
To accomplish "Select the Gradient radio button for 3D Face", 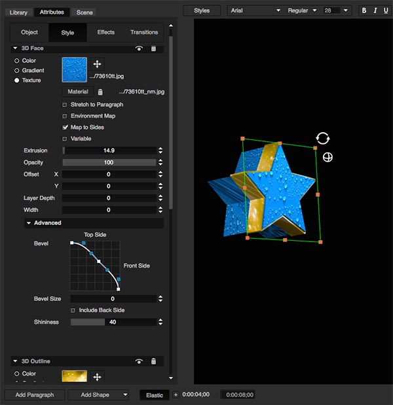I will click(x=17, y=71).
